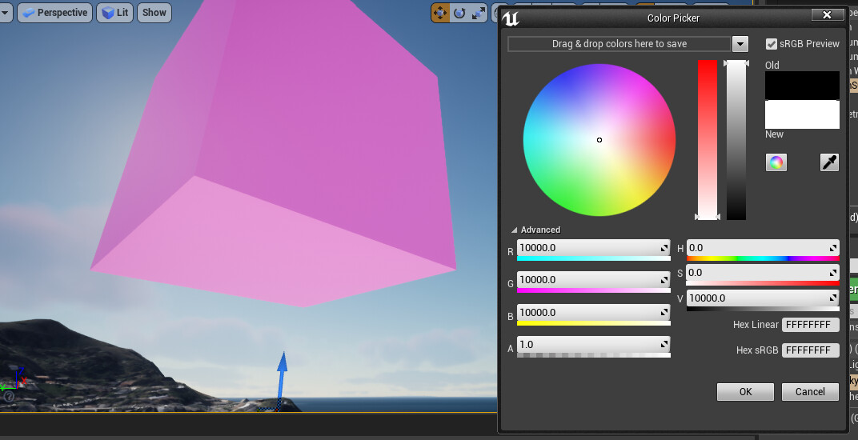
Task: Click the grayscale value vertical slider
Action: click(x=736, y=140)
